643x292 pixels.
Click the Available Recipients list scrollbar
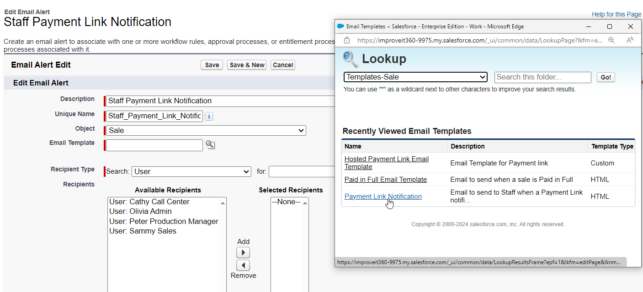tap(223, 244)
